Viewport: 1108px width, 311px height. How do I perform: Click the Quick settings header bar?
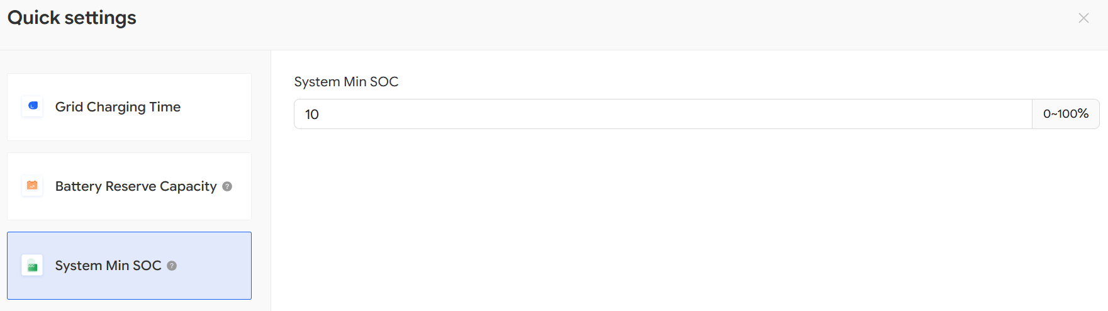pos(566,24)
